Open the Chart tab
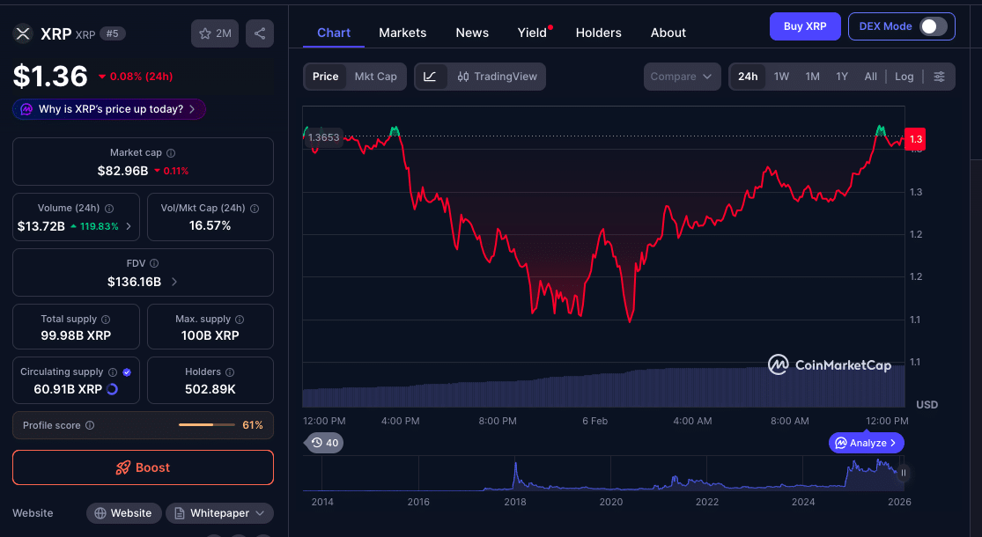The width and height of the screenshot is (982, 537). (x=334, y=33)
